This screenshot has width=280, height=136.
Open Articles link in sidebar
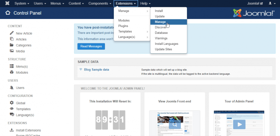pos(21,39)
